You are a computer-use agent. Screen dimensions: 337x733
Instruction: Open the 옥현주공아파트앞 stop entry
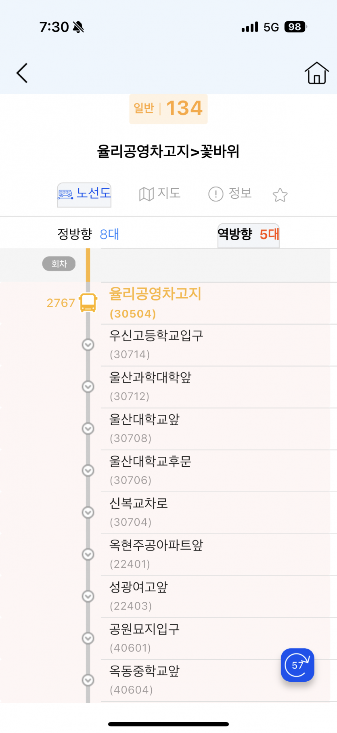[x=156, y=554]
